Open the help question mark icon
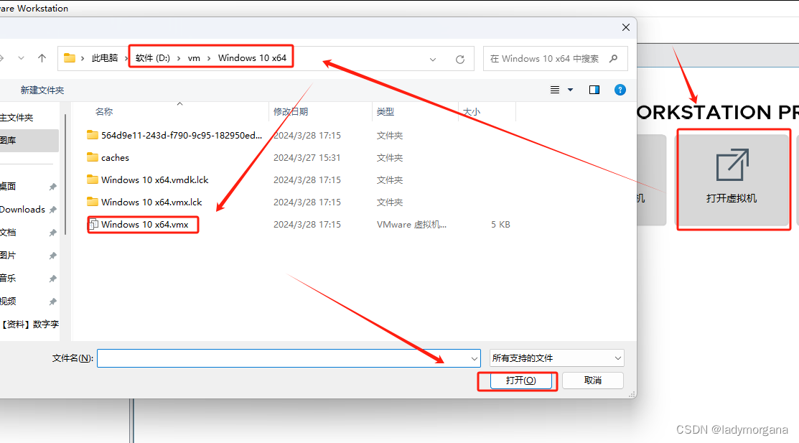The width and height of the screenshot is (799, 443). click(620, 90)
